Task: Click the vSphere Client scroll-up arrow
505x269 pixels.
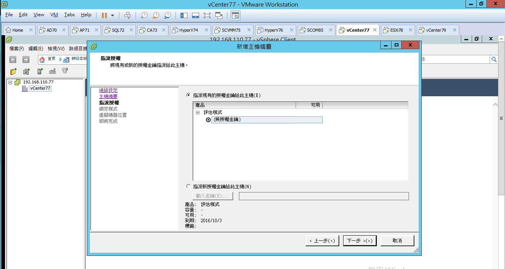Action: click(496, 105)
